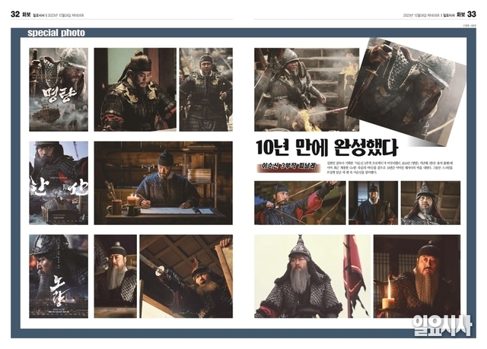Viewport: 487px width, 349px height.
Task: Select photo of warrior raising sword under ceiling
Action: pos(186,276)
